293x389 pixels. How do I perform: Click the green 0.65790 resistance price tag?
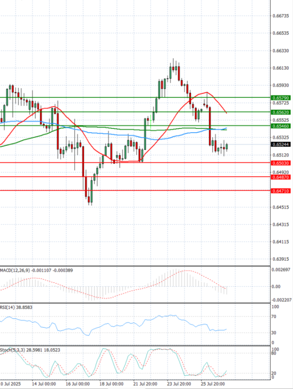[x=281, y=98]
